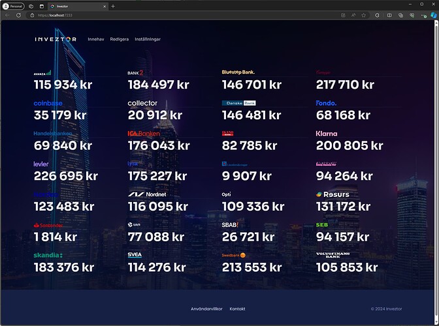This screenshot has width=439, height=326.
Task: Select the SEB logo
Action: (322, 225)
